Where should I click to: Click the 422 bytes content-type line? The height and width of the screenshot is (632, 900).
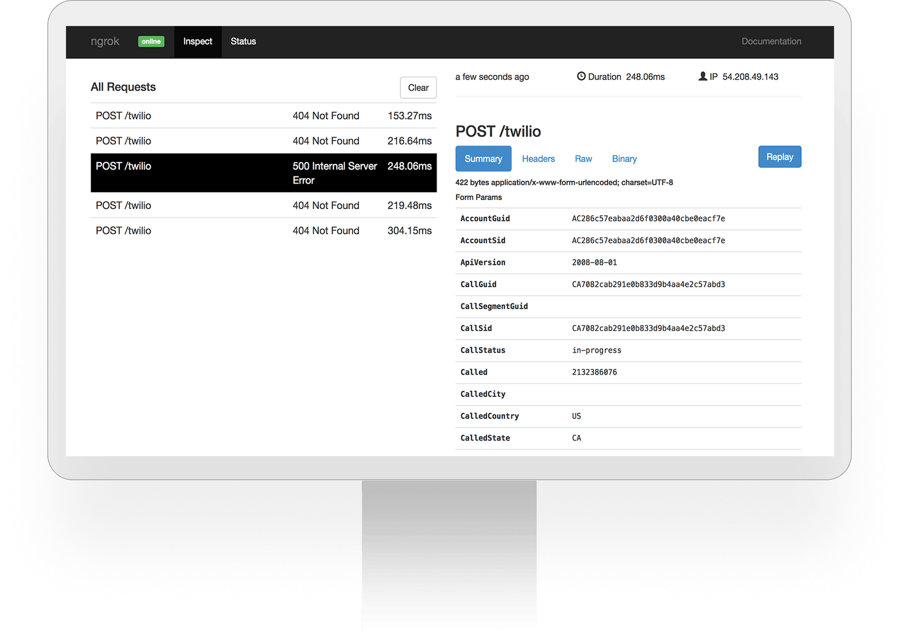pos(564,183)
